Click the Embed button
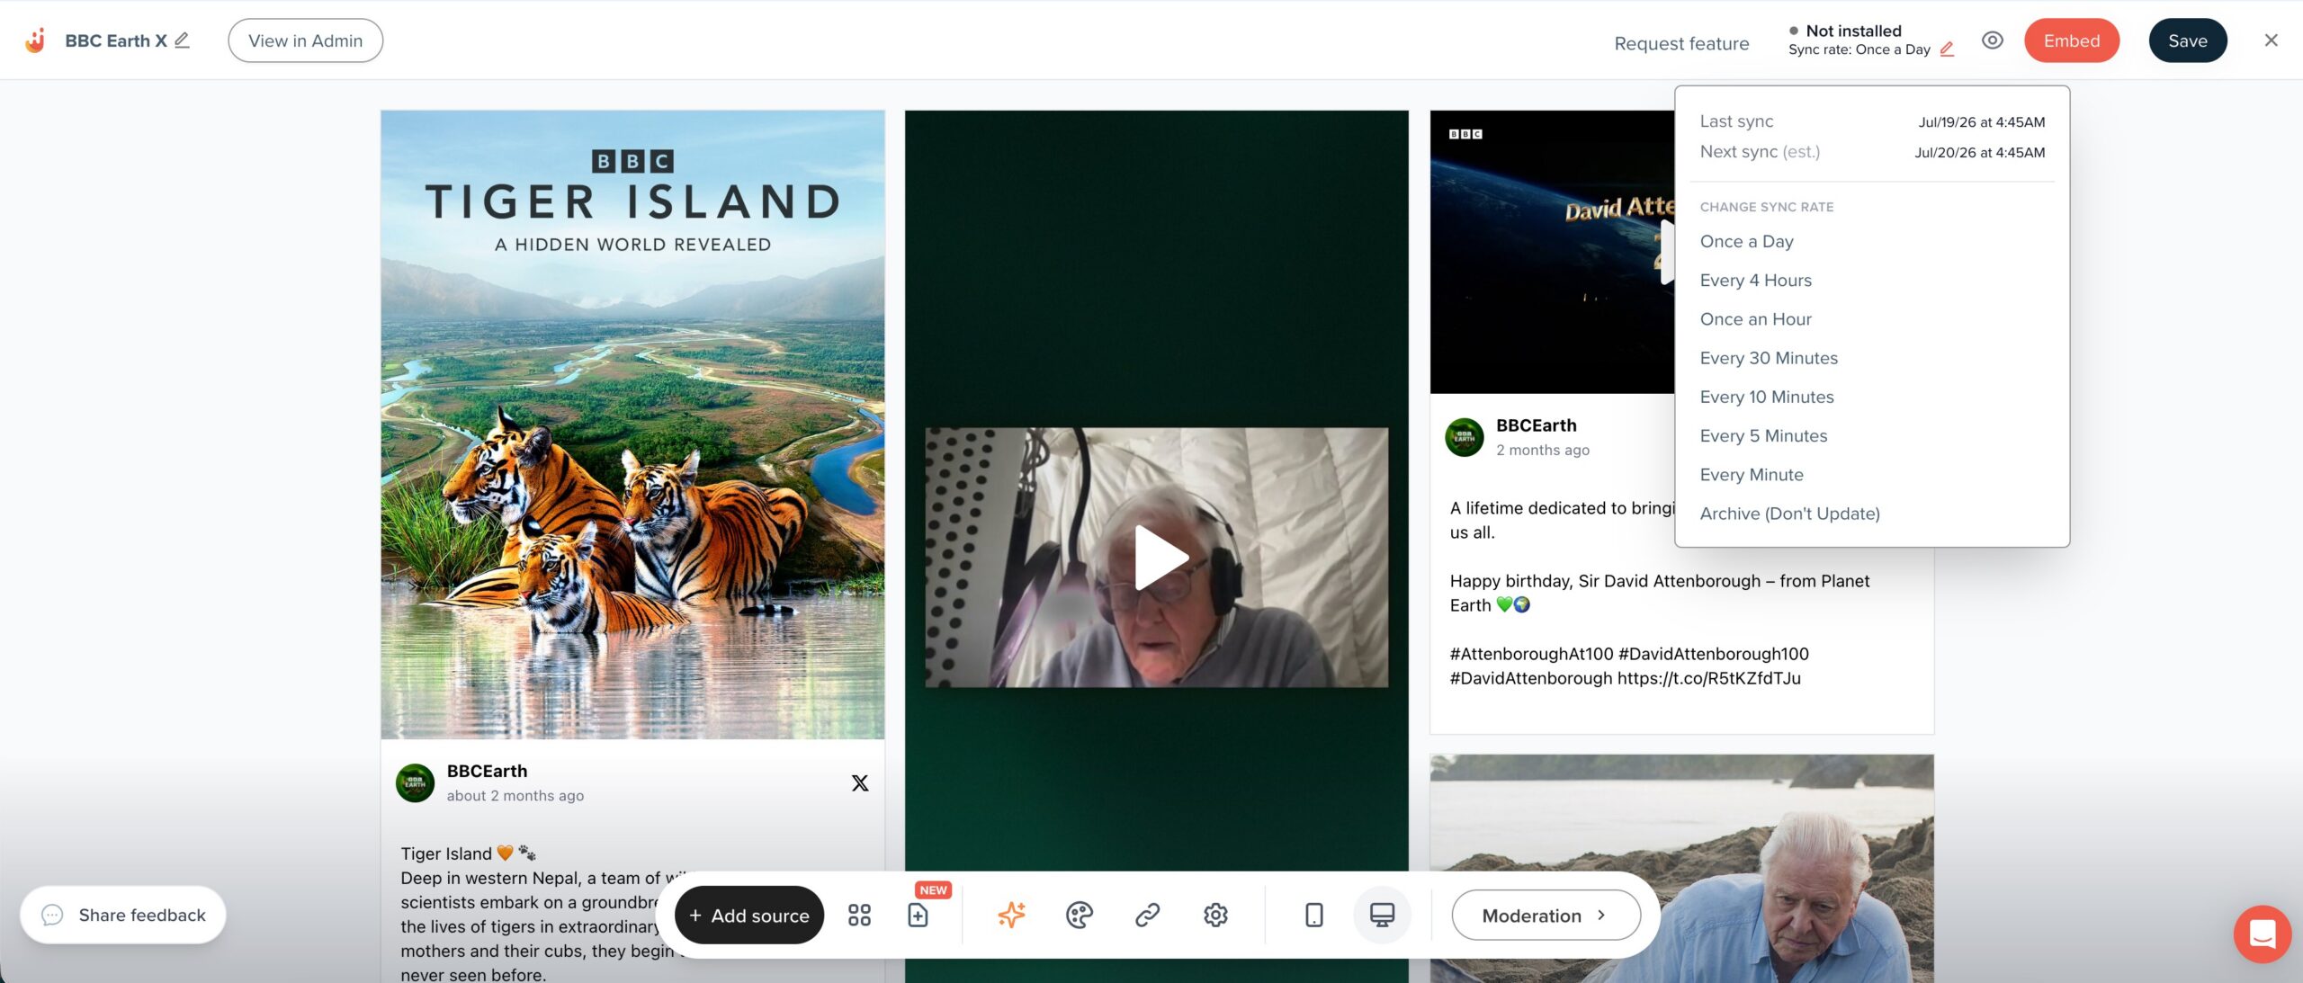This screenshot has width=2303, height=983. click(x=2072, y=40)
